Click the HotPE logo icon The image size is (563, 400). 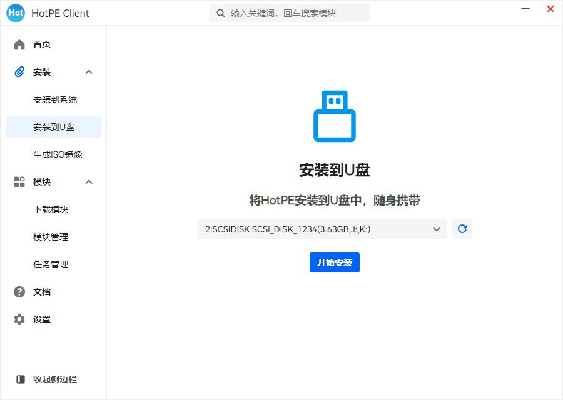[x=15, y=12]
